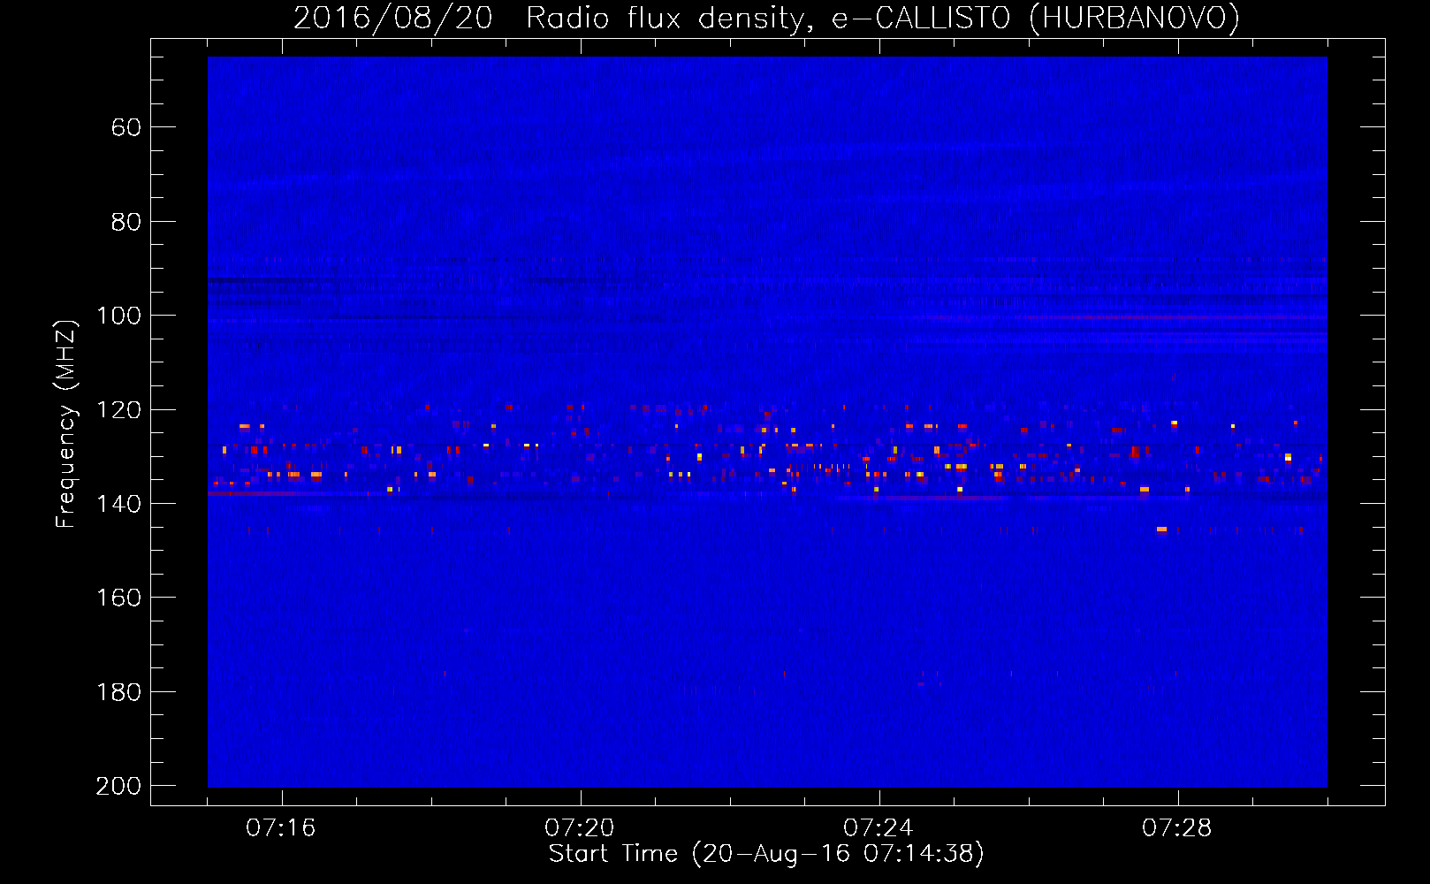1430x884 pixels.
Task: Click the 100 MHz frequency tick label
Action: coord(119,316)
